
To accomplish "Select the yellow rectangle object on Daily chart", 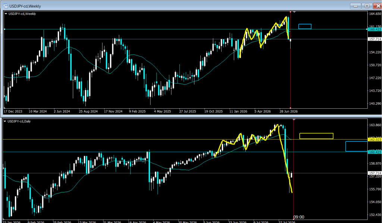I will coord(316,136).
